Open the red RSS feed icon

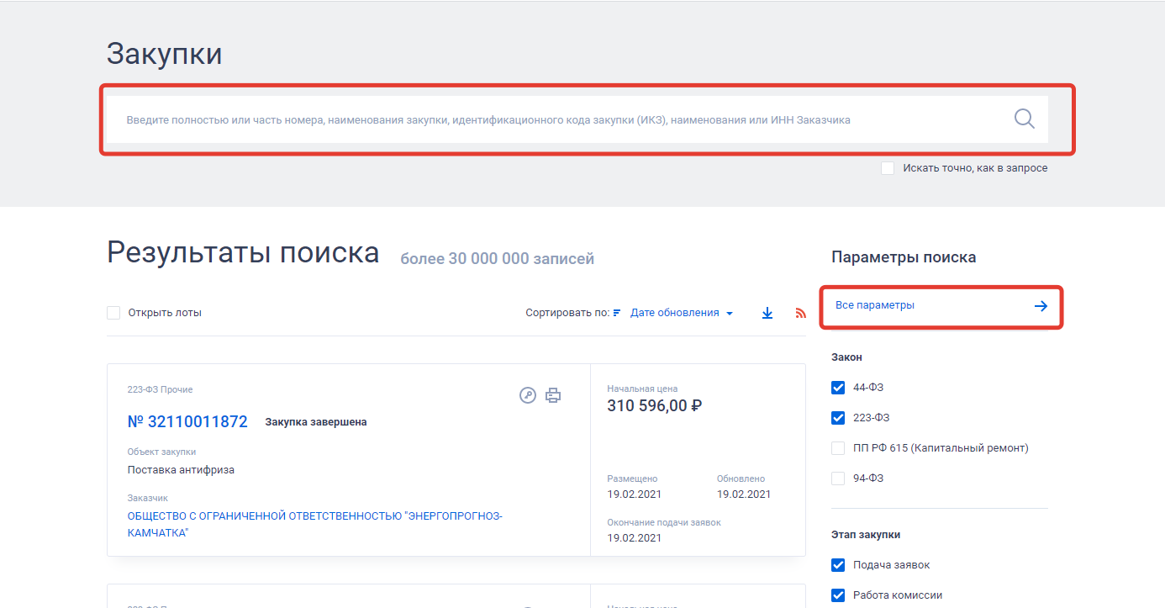[x=800, y=313]
